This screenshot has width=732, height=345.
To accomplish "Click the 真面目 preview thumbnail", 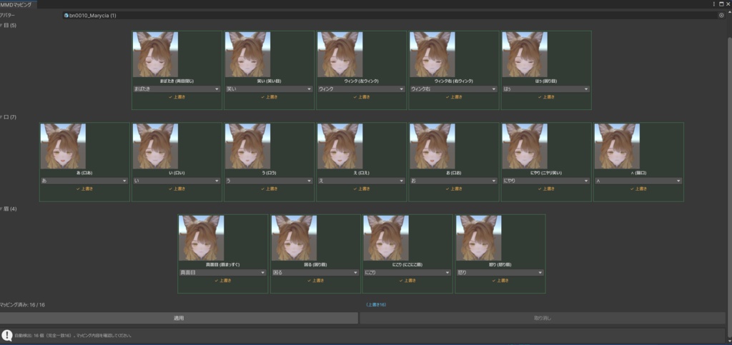I will [202, 238].
